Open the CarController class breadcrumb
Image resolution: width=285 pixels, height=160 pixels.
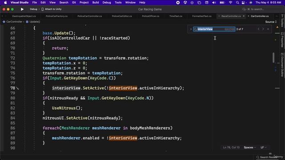click(x=13, y=22)
